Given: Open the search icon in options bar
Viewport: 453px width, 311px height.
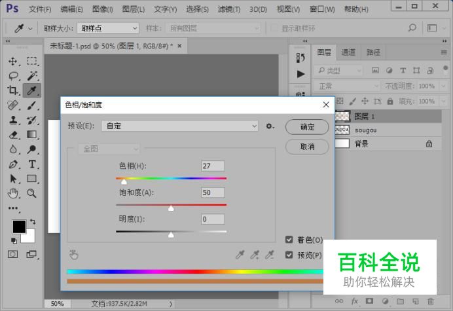Looking at the screenshot, I should point(412,27).
